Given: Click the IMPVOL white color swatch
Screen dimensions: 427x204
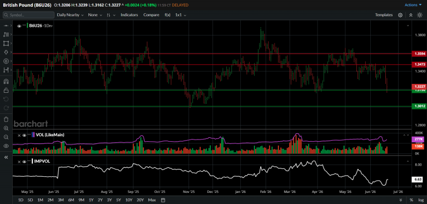Looking at the screenshot, I should coord(32,161).
